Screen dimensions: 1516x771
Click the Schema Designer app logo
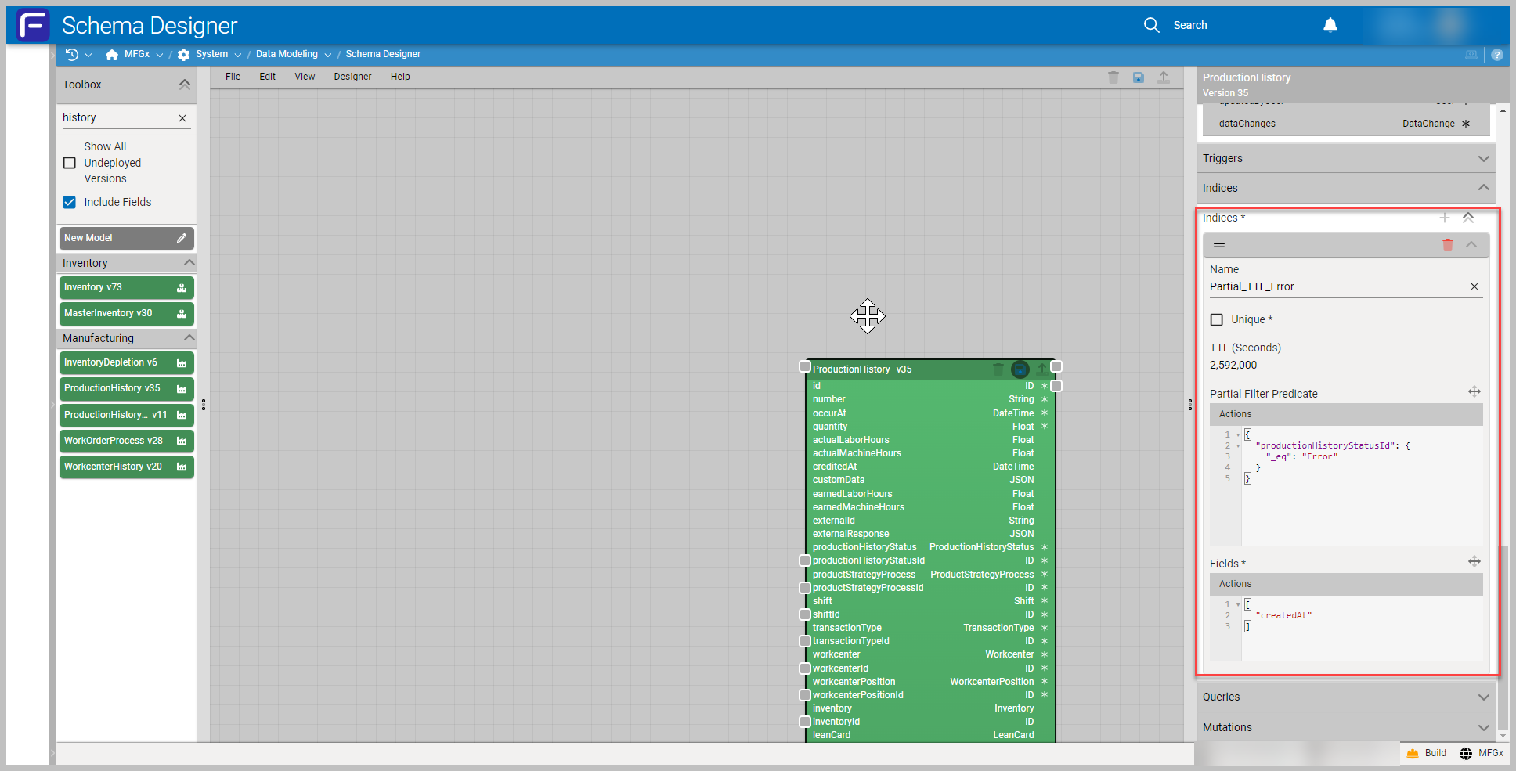[x=33, y=25]
